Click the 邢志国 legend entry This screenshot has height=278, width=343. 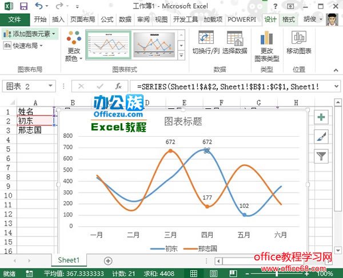coord(200,248)
